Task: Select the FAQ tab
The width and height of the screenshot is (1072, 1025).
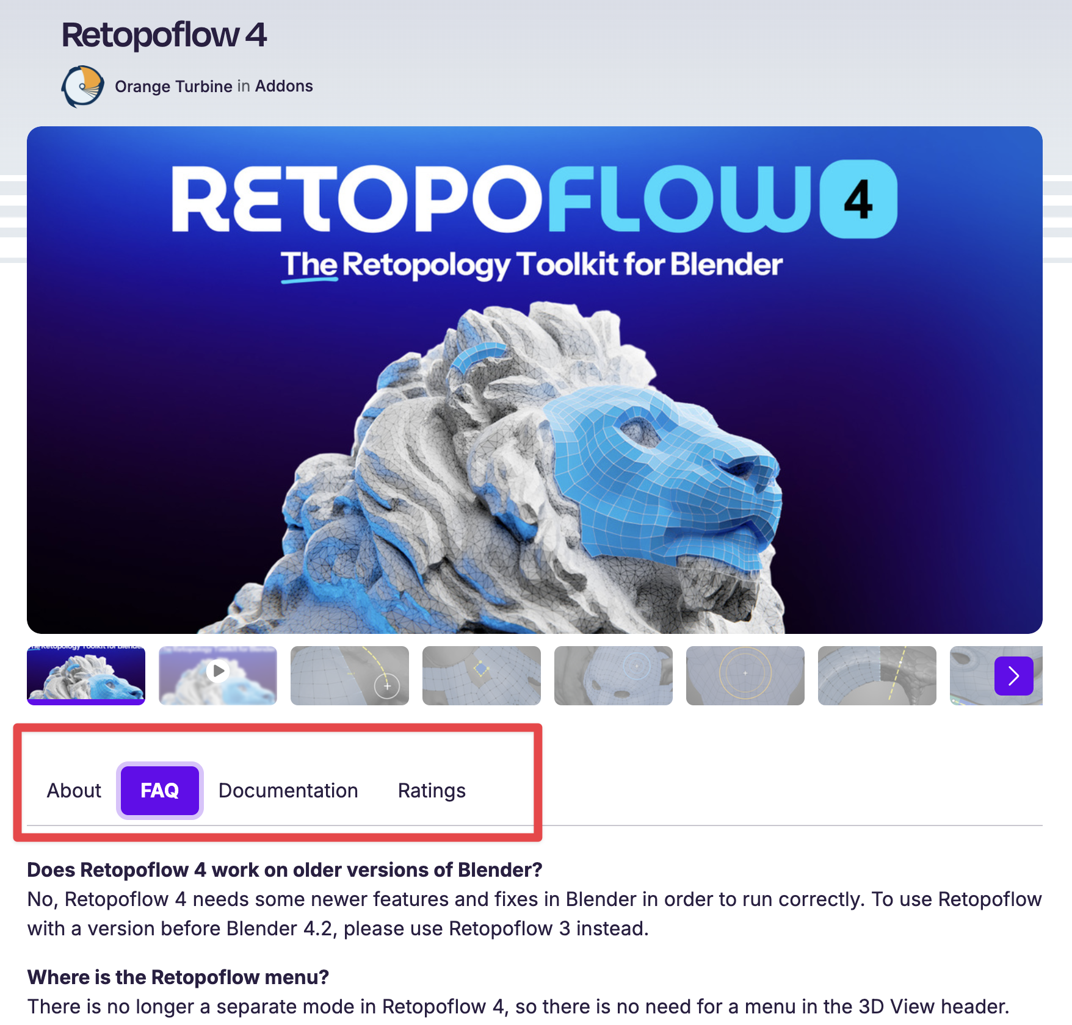Action: [160, 790]
